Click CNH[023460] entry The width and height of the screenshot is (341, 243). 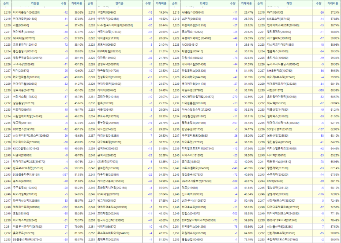(275, 181)
